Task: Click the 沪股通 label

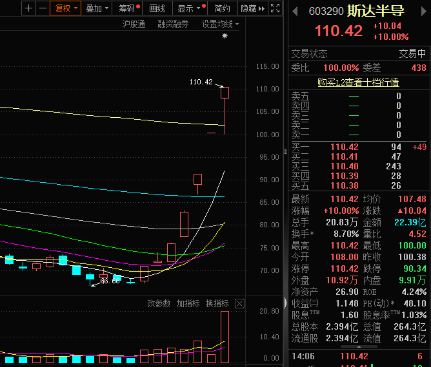Action: click(x=134, y=24)
